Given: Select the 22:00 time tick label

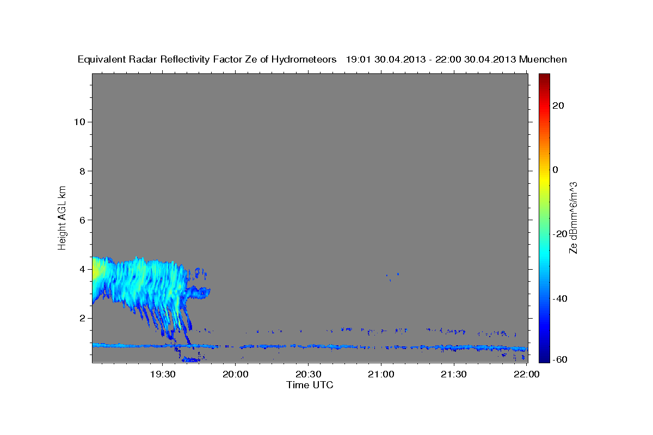Looking at the screenshot, I should (526, 374).
